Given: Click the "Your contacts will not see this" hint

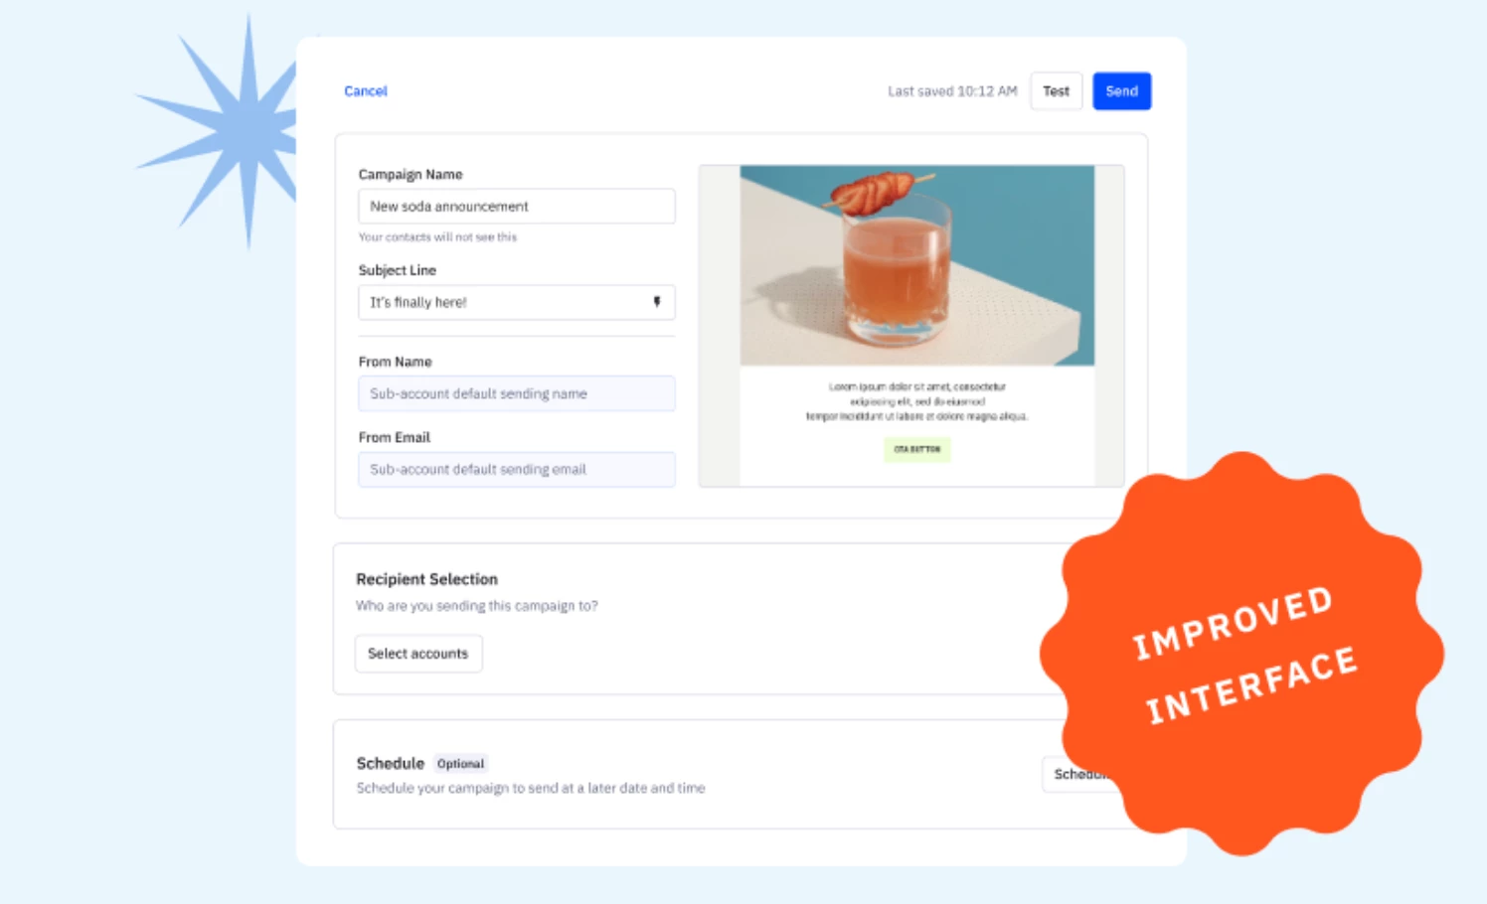Looking at the screenshot, I should tap(437, 237).
